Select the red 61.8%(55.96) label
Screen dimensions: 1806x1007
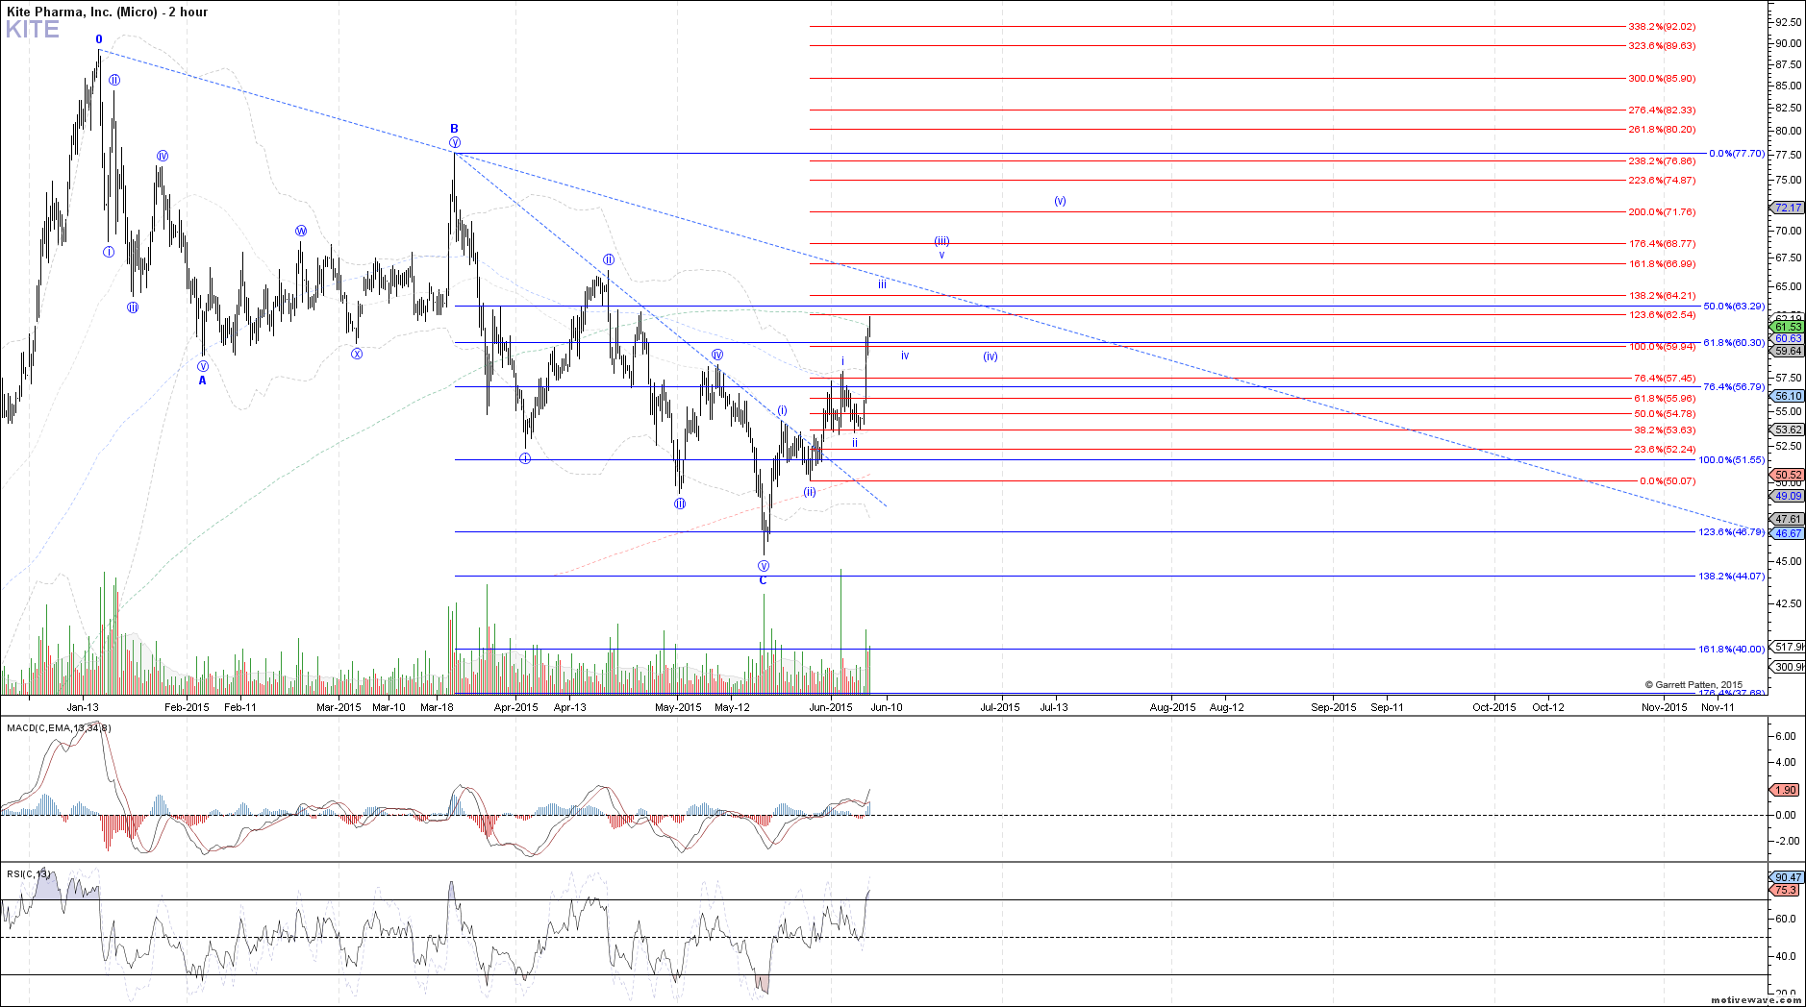[x=1665, y=399]
